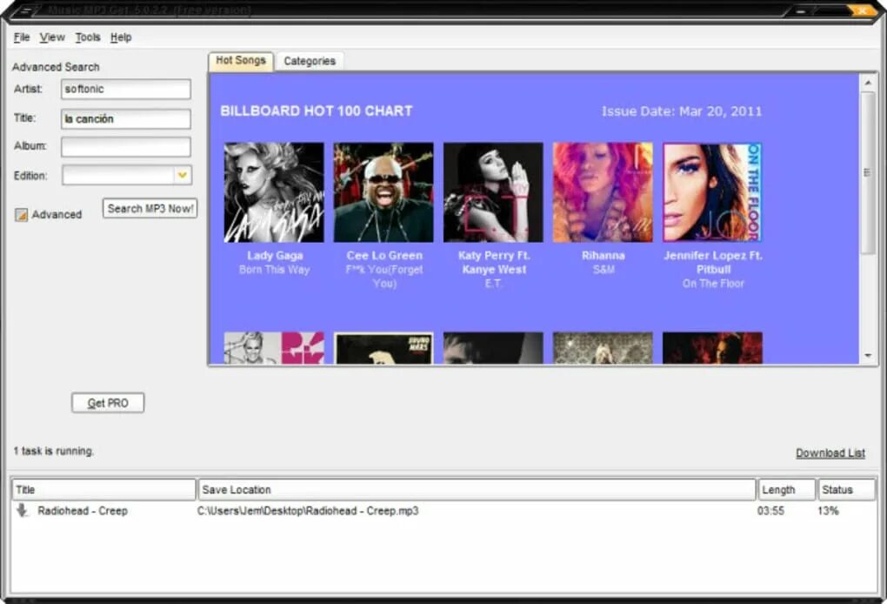887x604 pixels.
Task: Click the Title input field
Action: tap(125, 119)
